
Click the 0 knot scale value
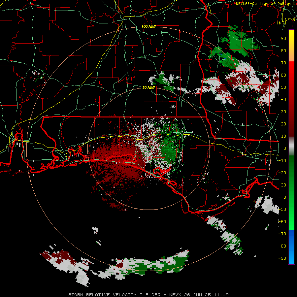[285, 148]
